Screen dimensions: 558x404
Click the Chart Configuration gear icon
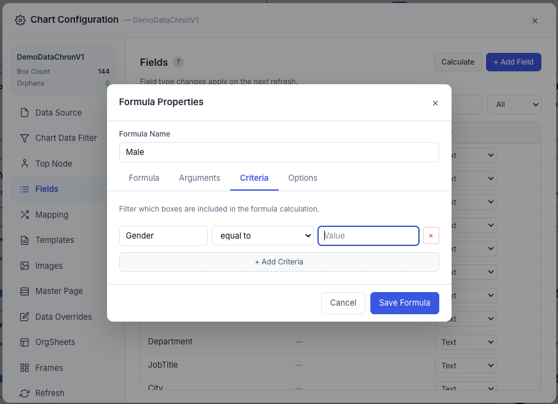20,20
